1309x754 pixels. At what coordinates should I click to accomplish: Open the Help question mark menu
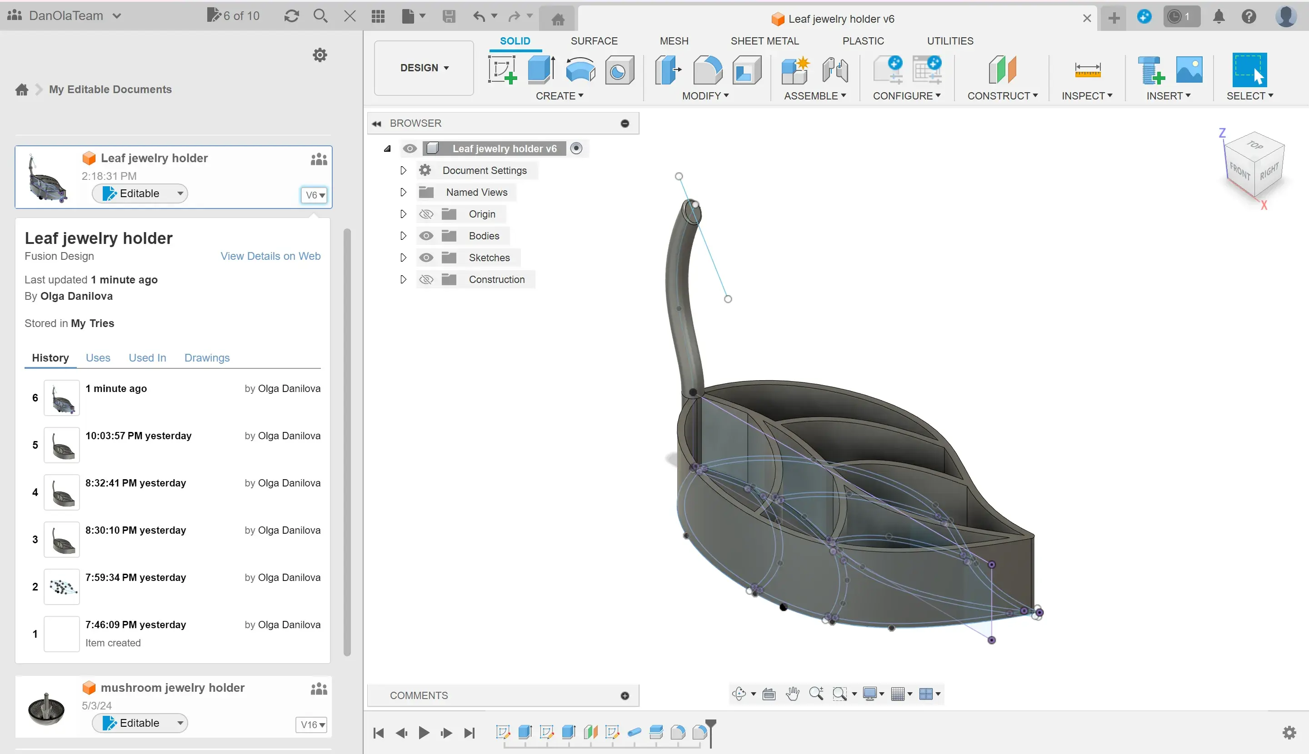(x=1249, y=16)
